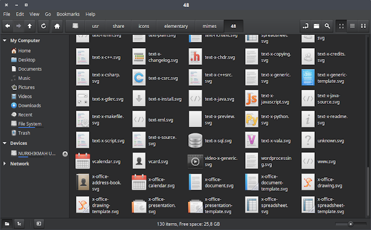
Task: Select the video-x-generic.svg film icon
Action: [195, 162]
